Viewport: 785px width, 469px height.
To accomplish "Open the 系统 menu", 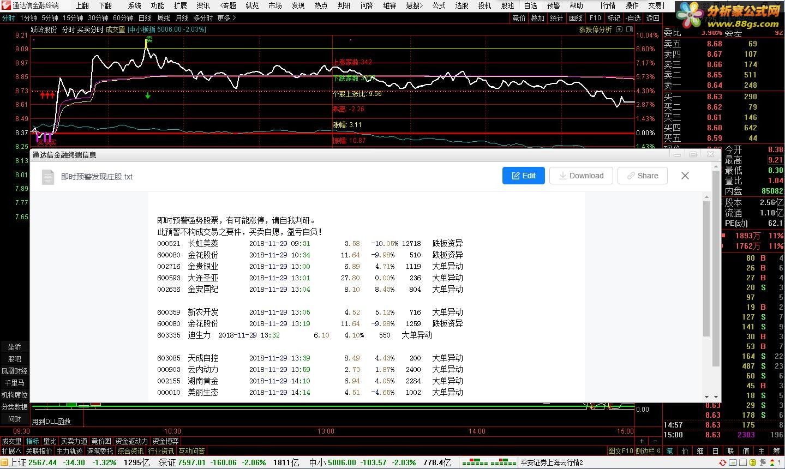I will pyautogui.click(x=135, y=5).
